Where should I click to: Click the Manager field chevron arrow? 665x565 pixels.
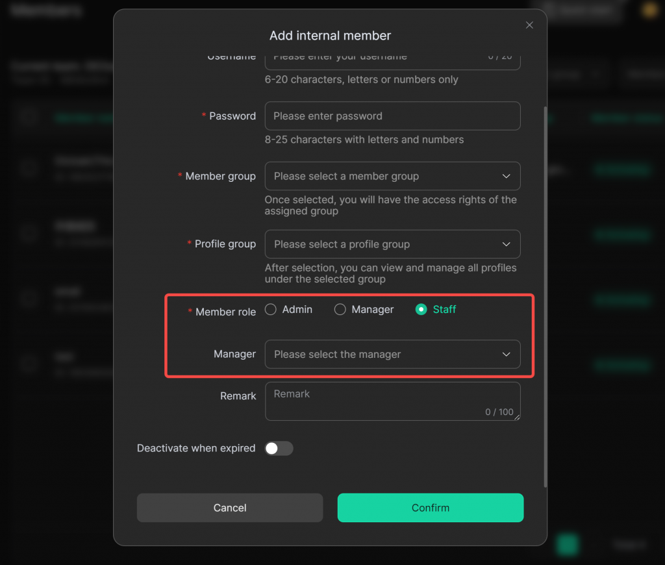tap(507, 355)
